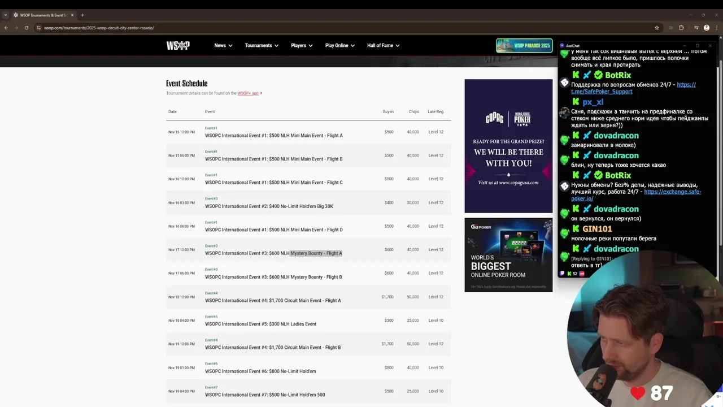Viewport: 723px width, 407px height.
Task: Click the red heart icon overlay
Action: coord(638,393)
